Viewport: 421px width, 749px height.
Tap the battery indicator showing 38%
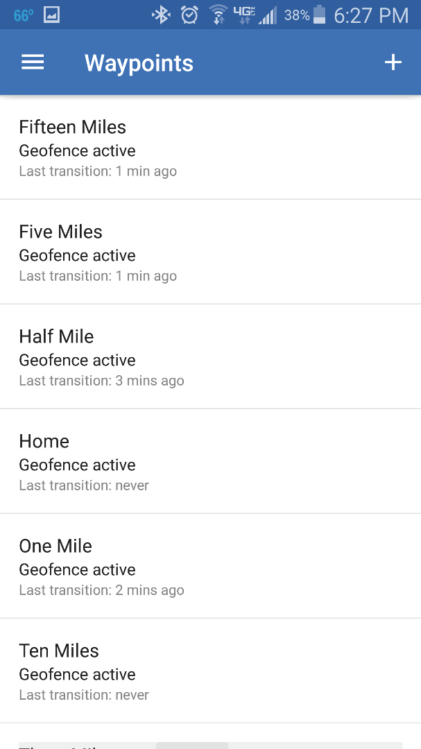pos(319,14)
